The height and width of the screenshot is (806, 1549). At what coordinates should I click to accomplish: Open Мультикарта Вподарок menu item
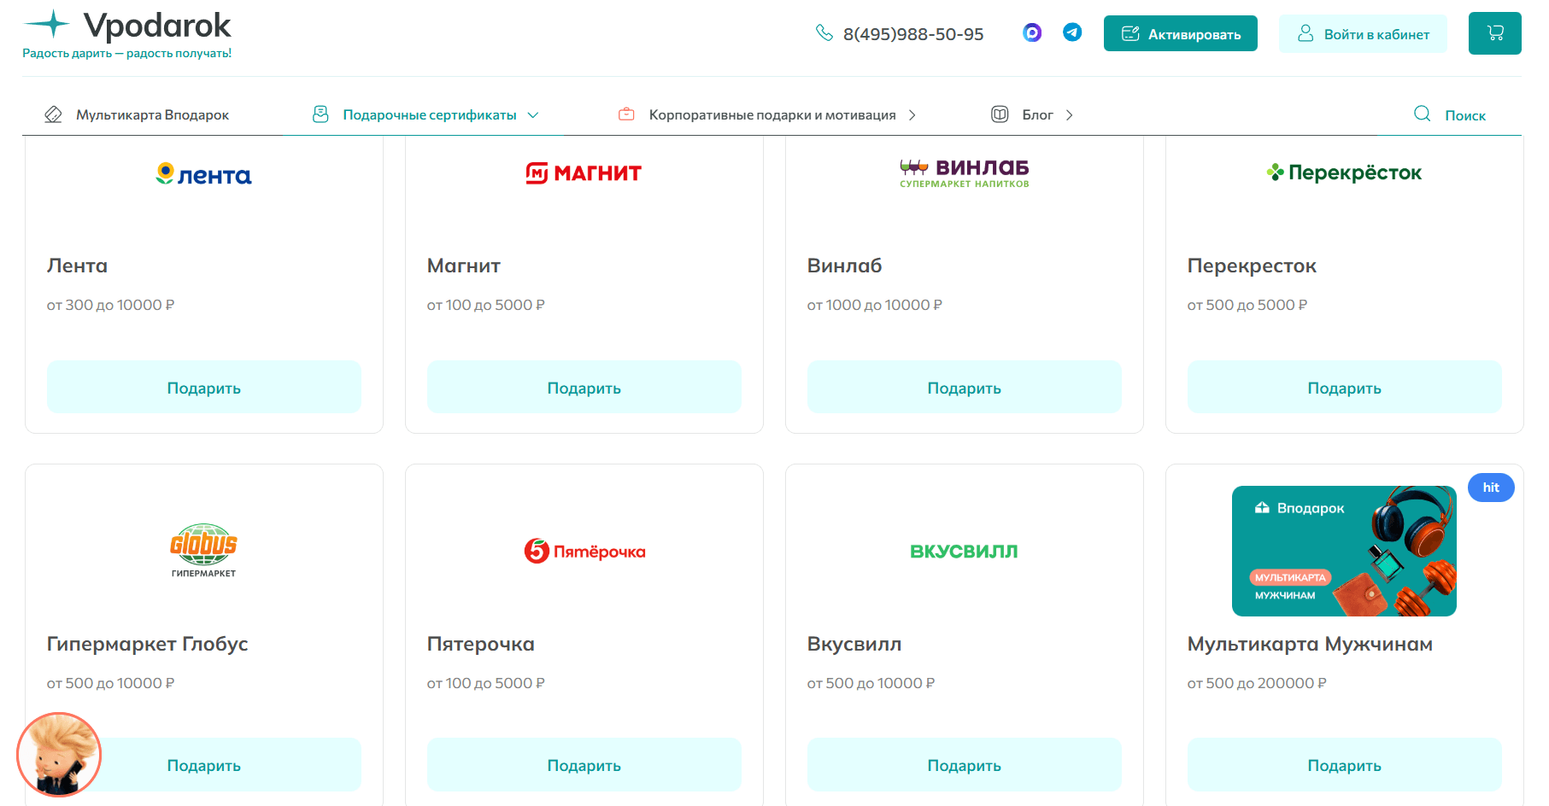click(x=152, y=115)
